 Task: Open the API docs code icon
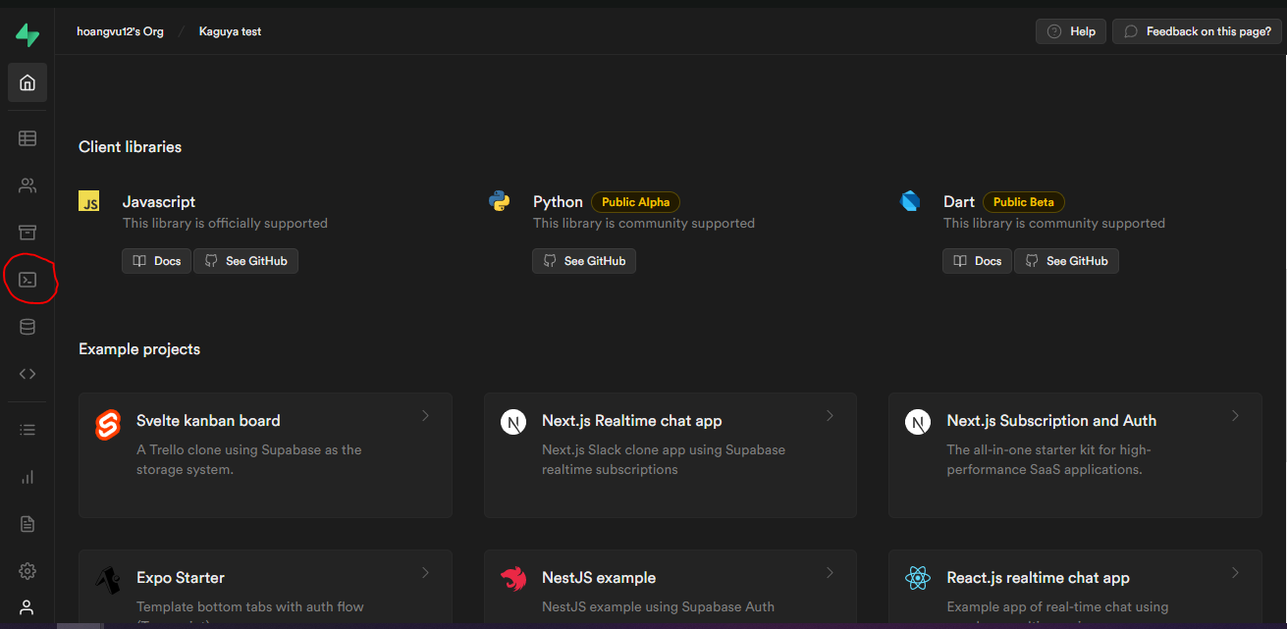point(27,373)
